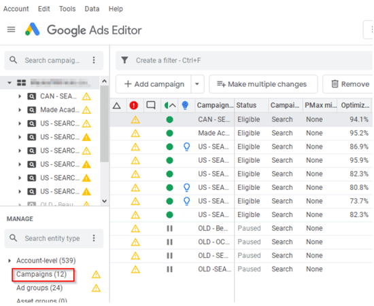Click lightbulb in the 80.8% row
This screenshot has width=374, height=306.
187,187
